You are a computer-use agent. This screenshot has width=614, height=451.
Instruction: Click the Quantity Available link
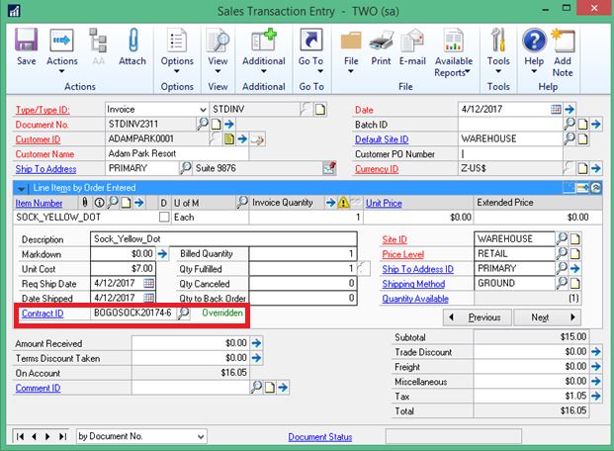(415, 299)
